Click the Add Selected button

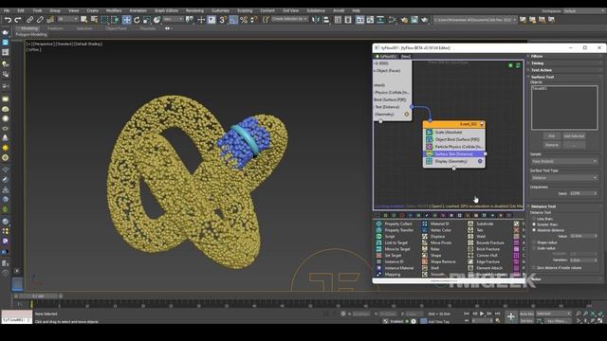click(x=574, y=136)
